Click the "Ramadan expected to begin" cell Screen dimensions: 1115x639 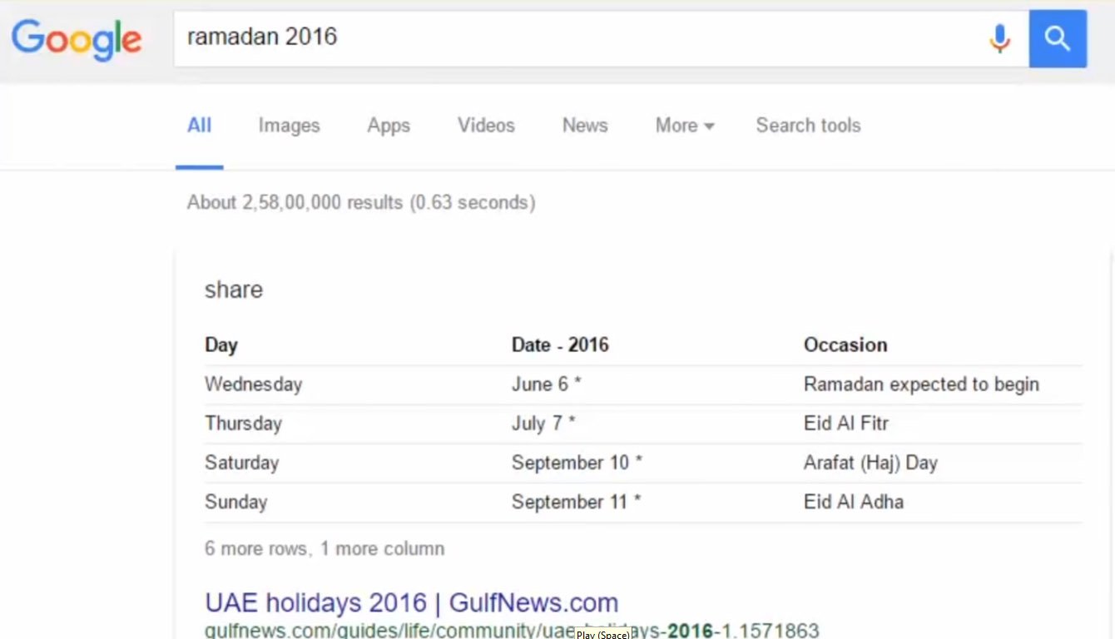[921, 384]
